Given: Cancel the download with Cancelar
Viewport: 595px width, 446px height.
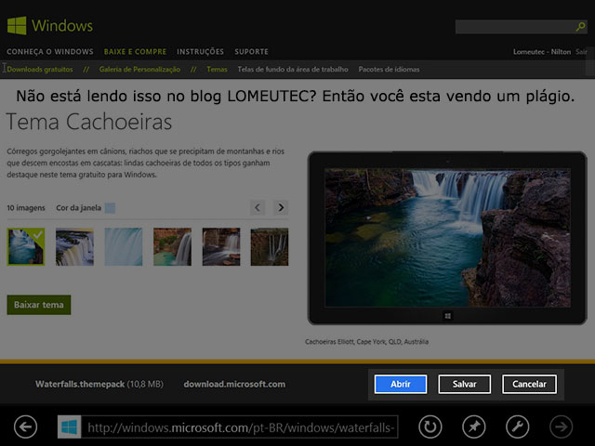Looking at the screenshot, I should pos(529,384).
